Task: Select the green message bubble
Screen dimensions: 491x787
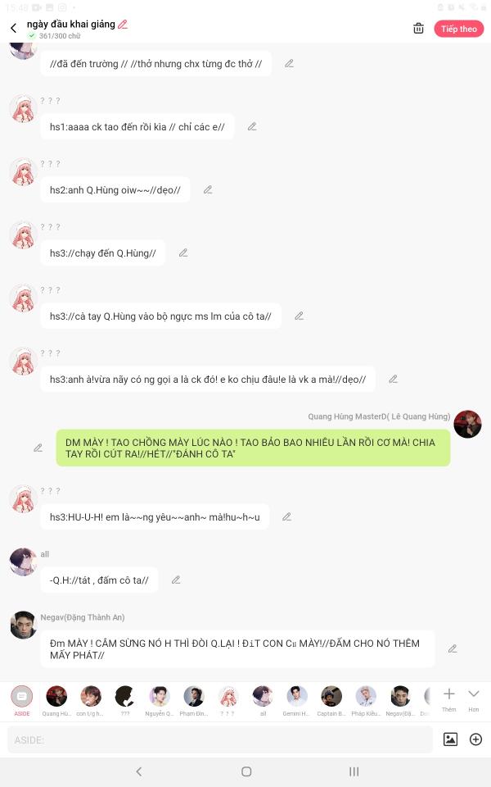Action: [253, 448]
